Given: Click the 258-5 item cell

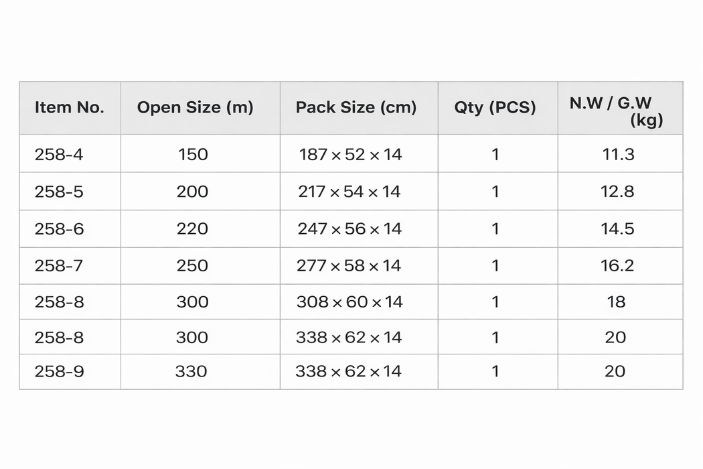Looking at the screenshot, I should tap(59, 192).
